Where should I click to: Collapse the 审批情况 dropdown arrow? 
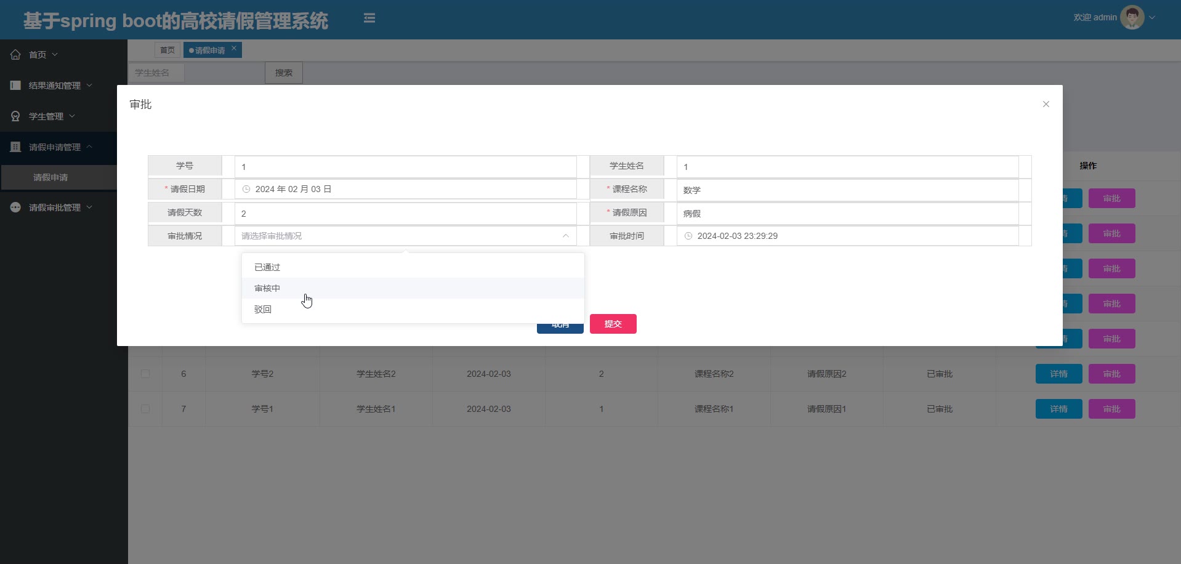(565, 236)
